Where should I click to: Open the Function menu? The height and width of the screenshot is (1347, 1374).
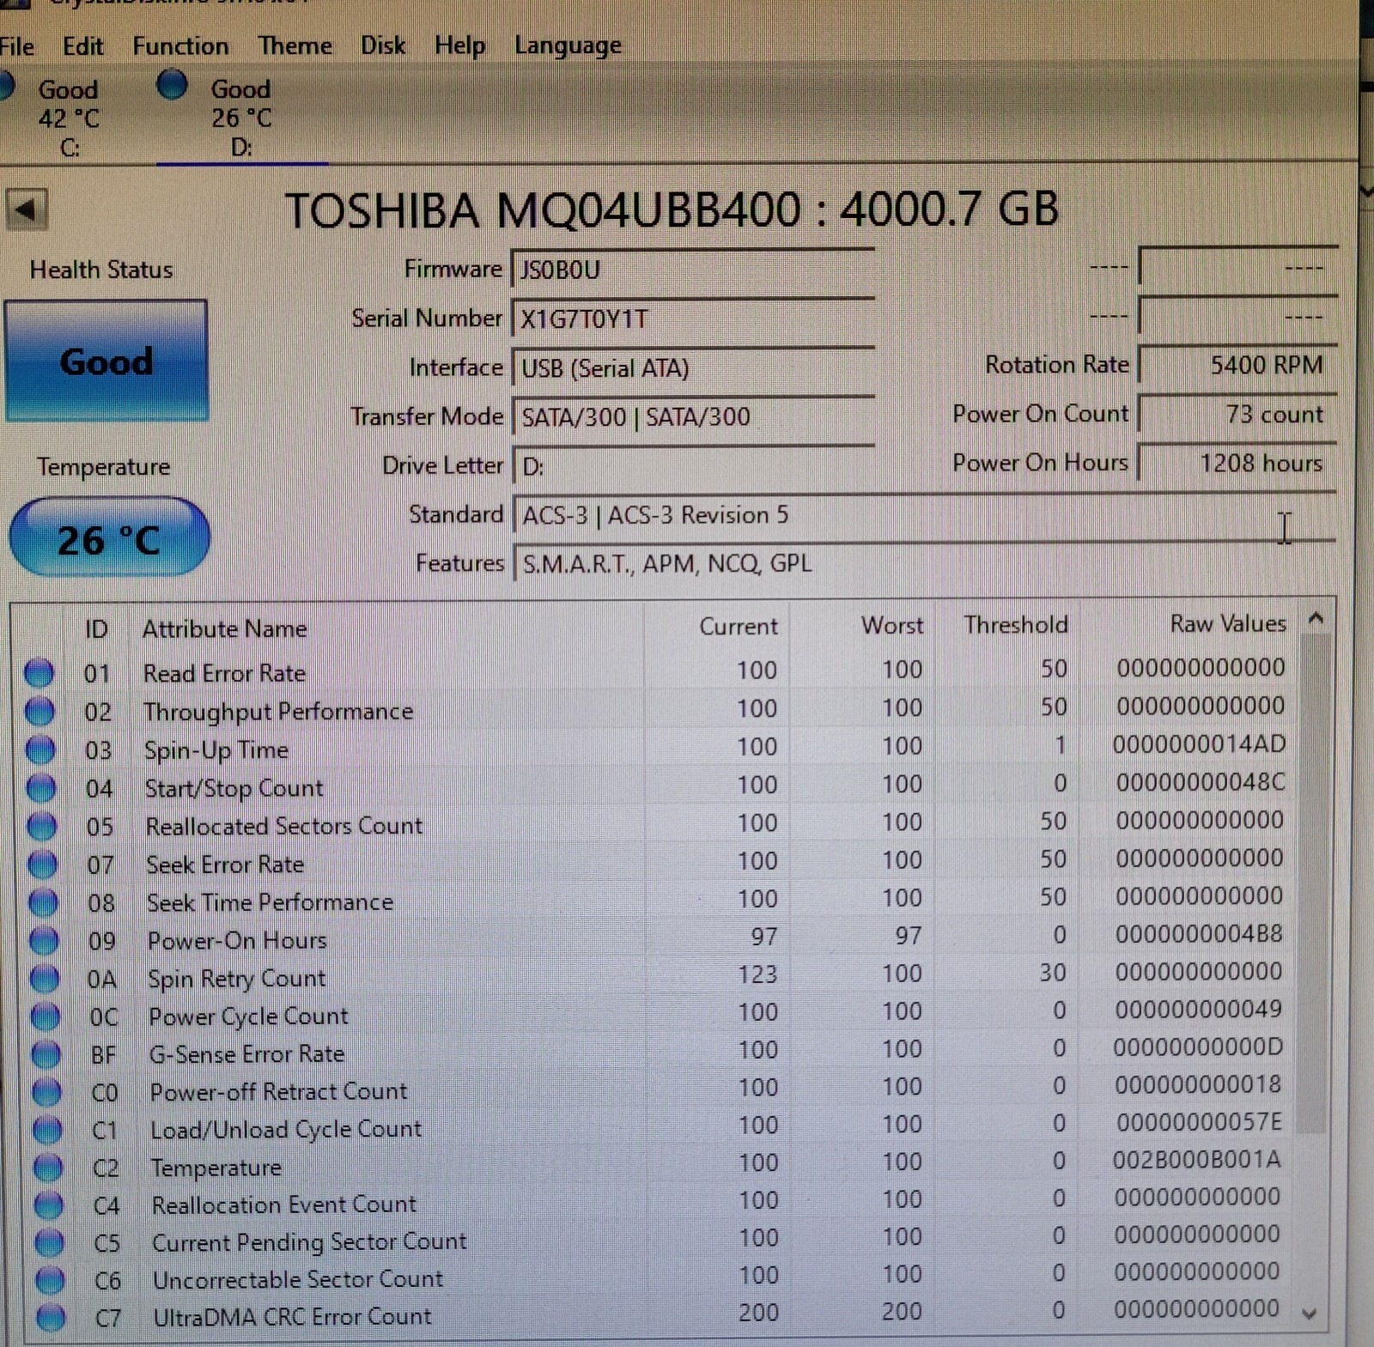(x=180, y=46)
